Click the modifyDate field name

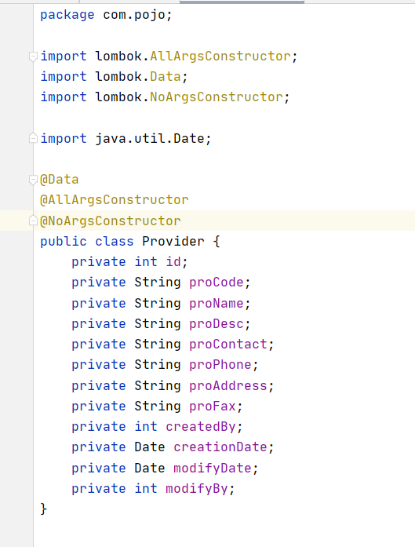click(213, 468)
